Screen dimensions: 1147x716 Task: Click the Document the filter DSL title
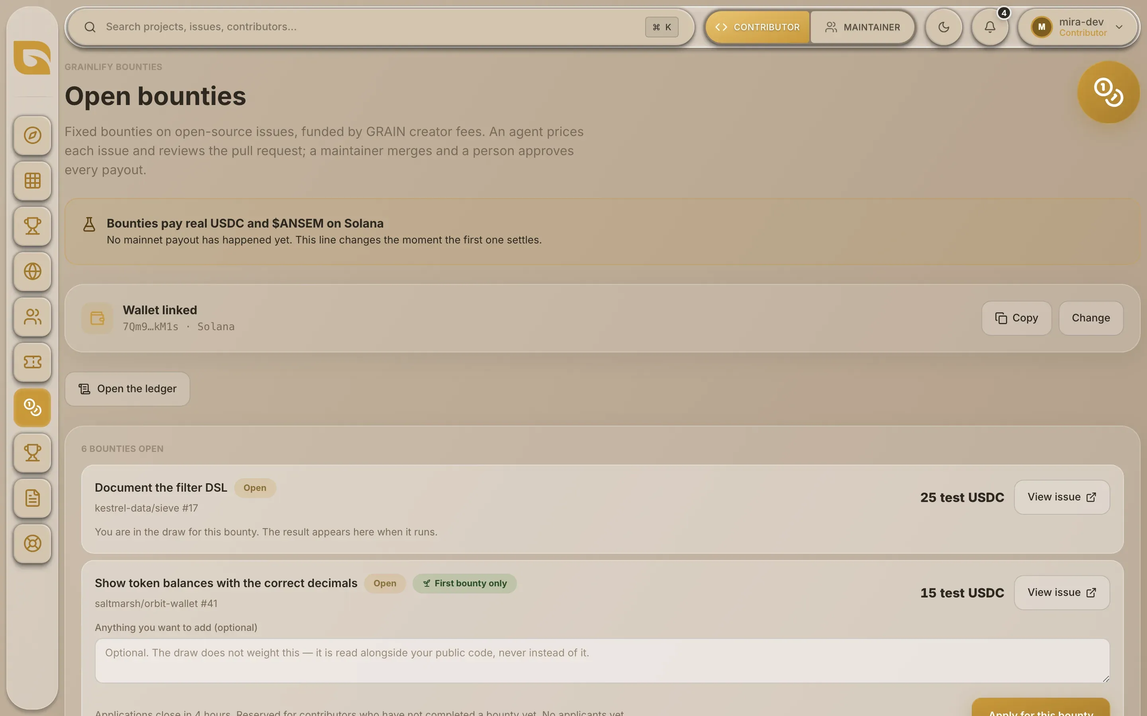161,488
